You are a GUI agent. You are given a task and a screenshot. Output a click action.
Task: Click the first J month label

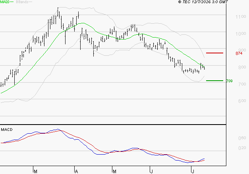coord(152,172)
